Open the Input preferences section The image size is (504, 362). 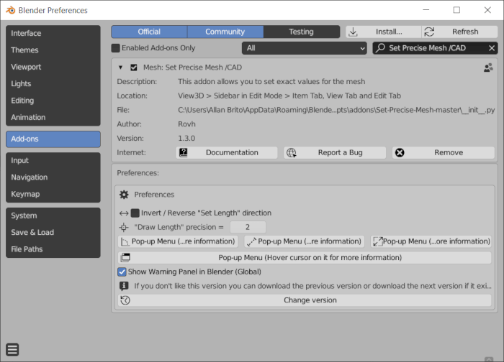(x=53, y=161)
